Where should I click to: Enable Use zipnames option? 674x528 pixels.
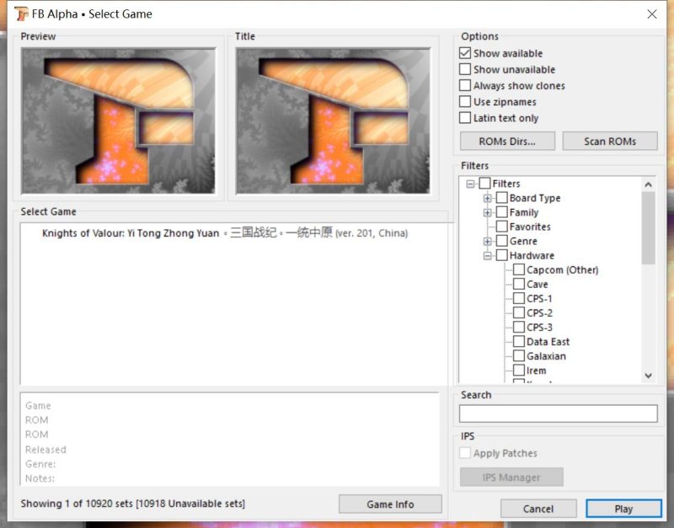tap(465, 101)
